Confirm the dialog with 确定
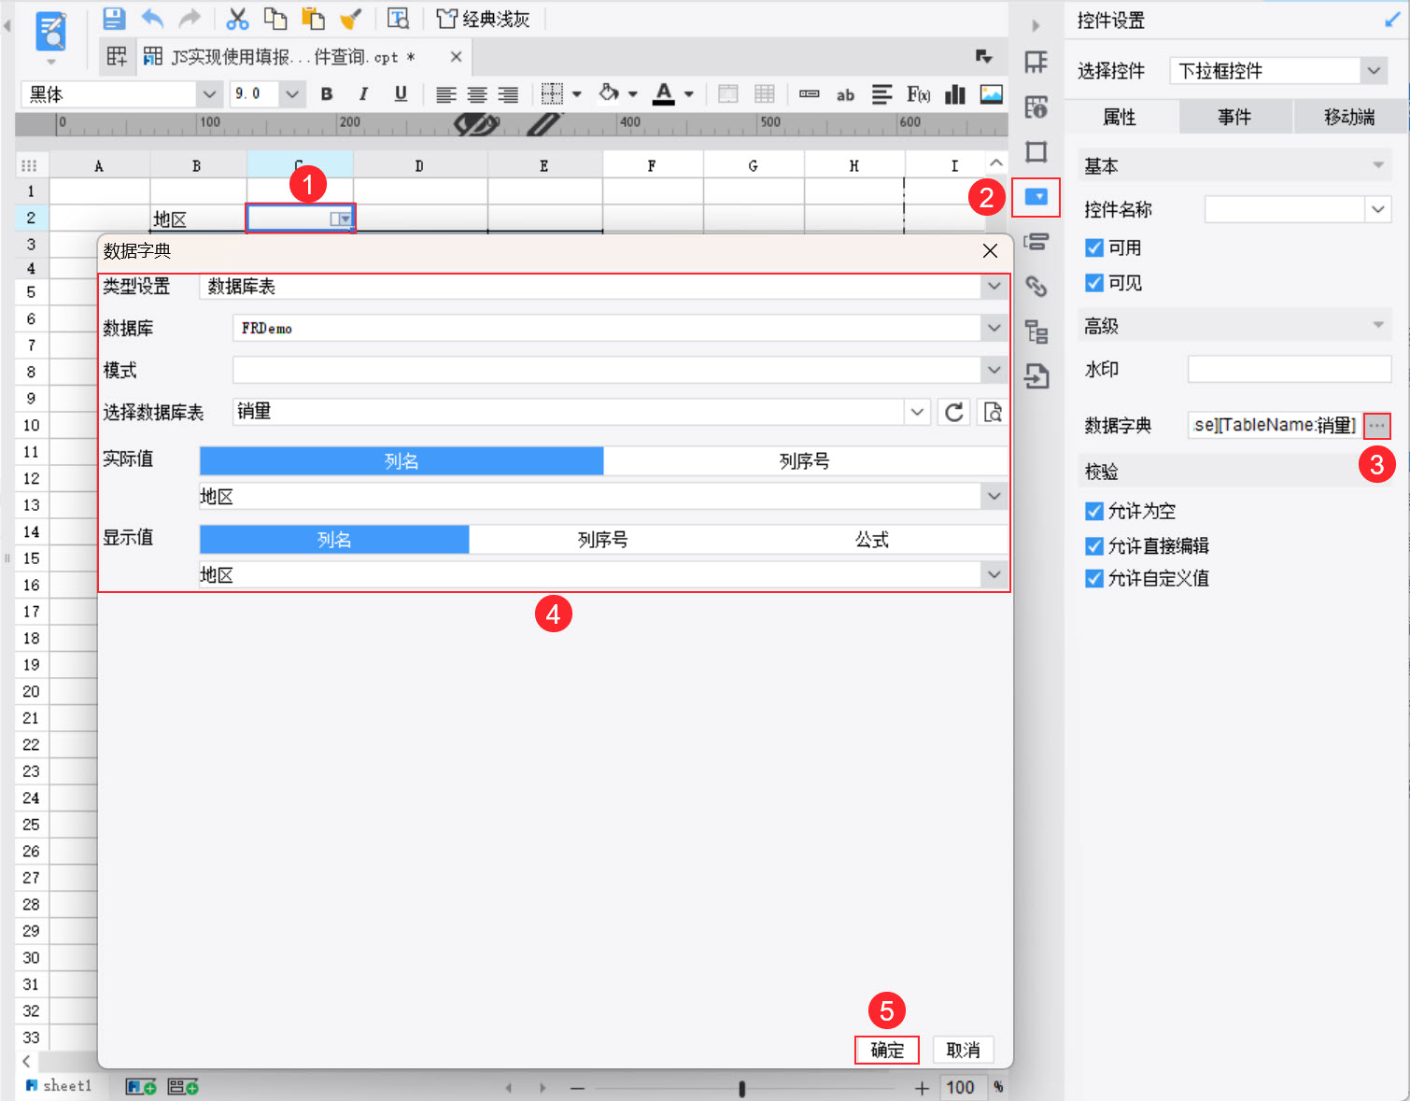1410x1101 pixels. click(x=887, y=1051)
